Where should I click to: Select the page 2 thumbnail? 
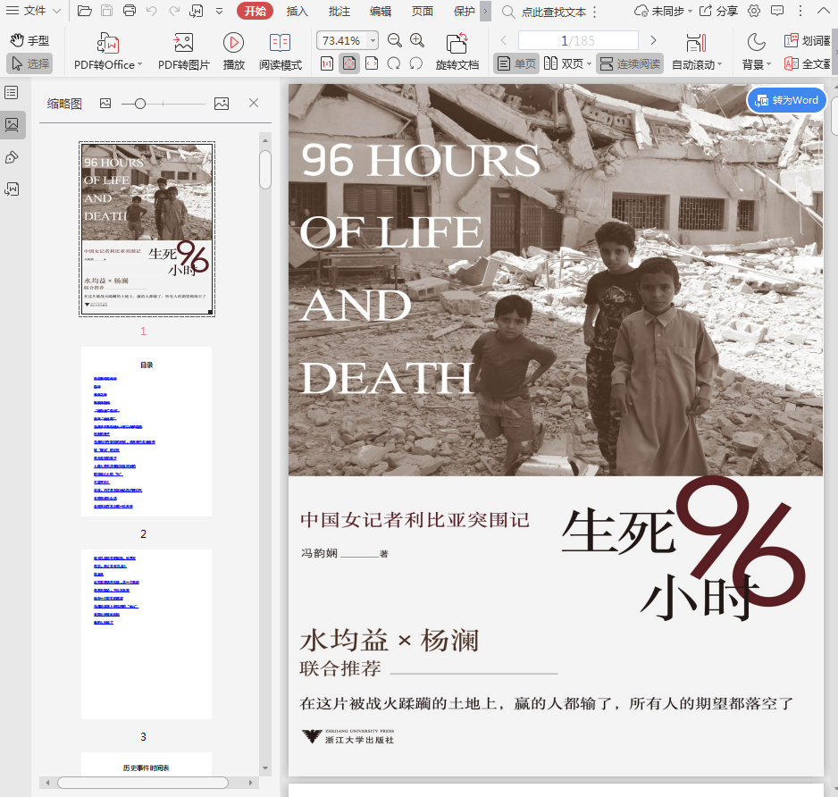pos(147,432)
